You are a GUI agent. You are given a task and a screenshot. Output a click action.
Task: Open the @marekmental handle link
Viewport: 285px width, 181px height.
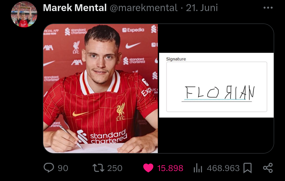[144, 8]
